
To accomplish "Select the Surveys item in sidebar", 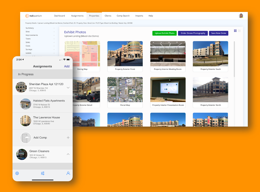I will (x=28, y=49).
